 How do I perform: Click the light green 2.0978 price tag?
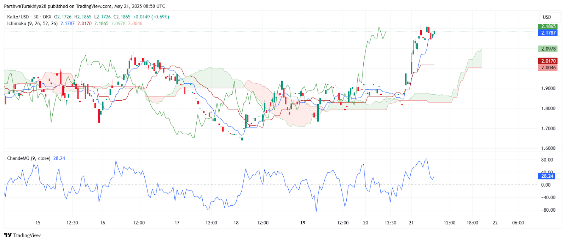point(548,49)
